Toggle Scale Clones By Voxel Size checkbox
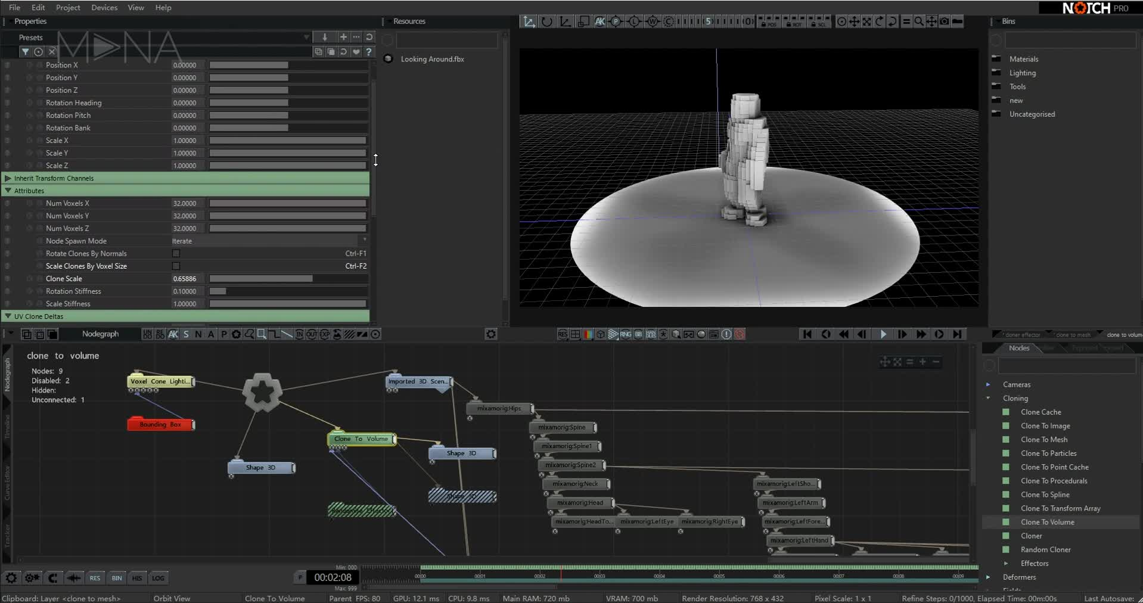This screenshot has height=603, width=1143. pyautogui.click(x=176, y=266)
